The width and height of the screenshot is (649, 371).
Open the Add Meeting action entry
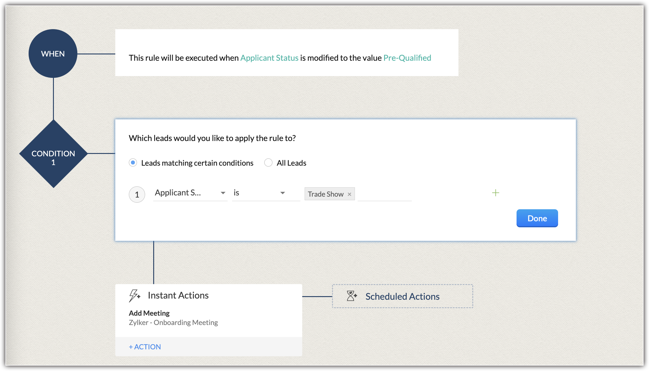(149, 313)
